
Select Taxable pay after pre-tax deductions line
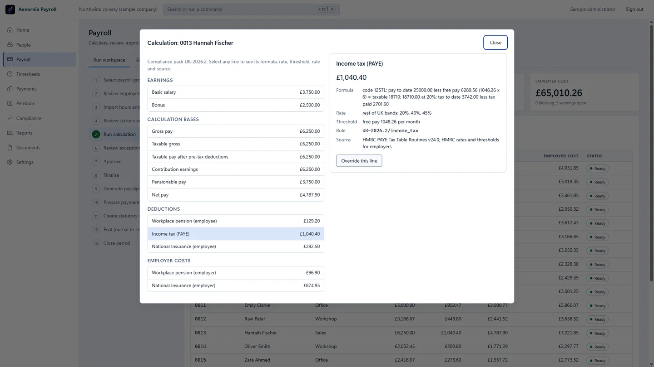pos(236,156)
